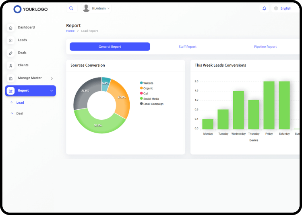Click the Manage Master building icon
The image size is (302, 215).
[10, 78]
